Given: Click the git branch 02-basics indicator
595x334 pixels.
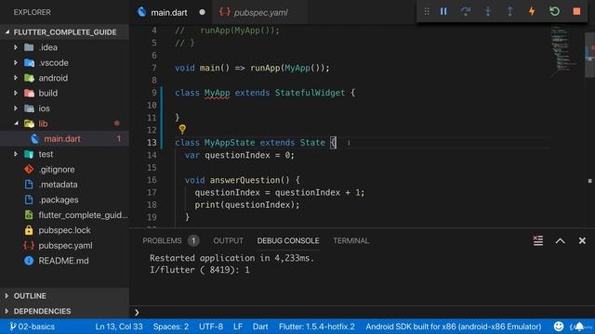Looking at the screenshot, I should tap(33, 327).
